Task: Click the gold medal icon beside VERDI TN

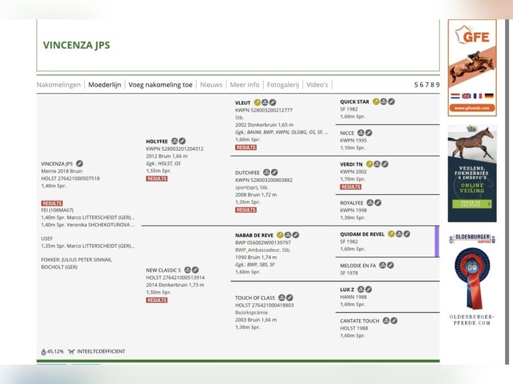Action: click(x=370, y=164)
